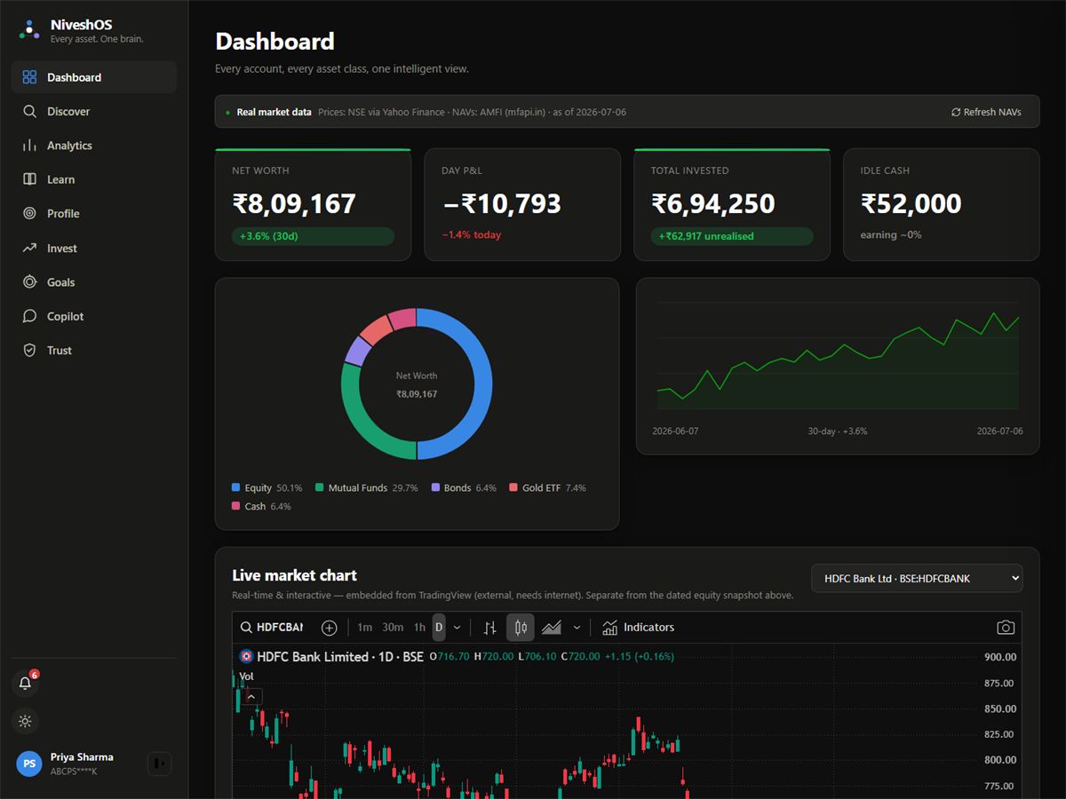Click the Bonds legend color swatch
The width and height of the screenshot is (1066, 799).
click(435, 487)
